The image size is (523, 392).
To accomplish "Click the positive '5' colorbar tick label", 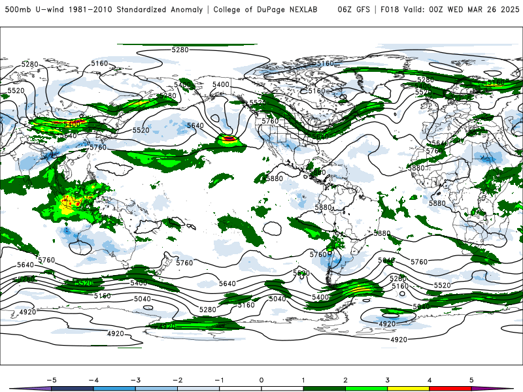I will coord(471,380).
